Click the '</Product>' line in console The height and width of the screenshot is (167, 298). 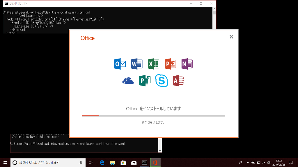(x=18, y=30)
